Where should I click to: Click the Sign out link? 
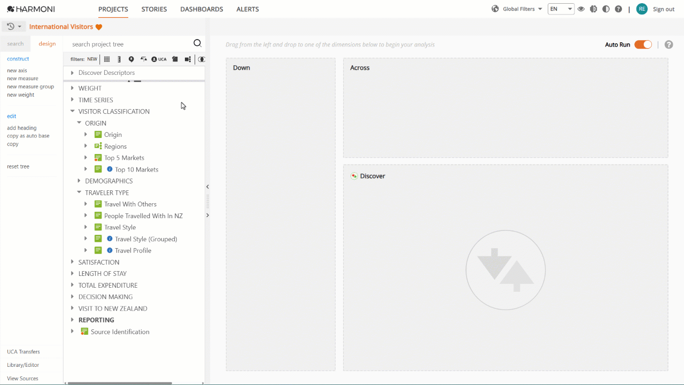[x=664, y=9]
